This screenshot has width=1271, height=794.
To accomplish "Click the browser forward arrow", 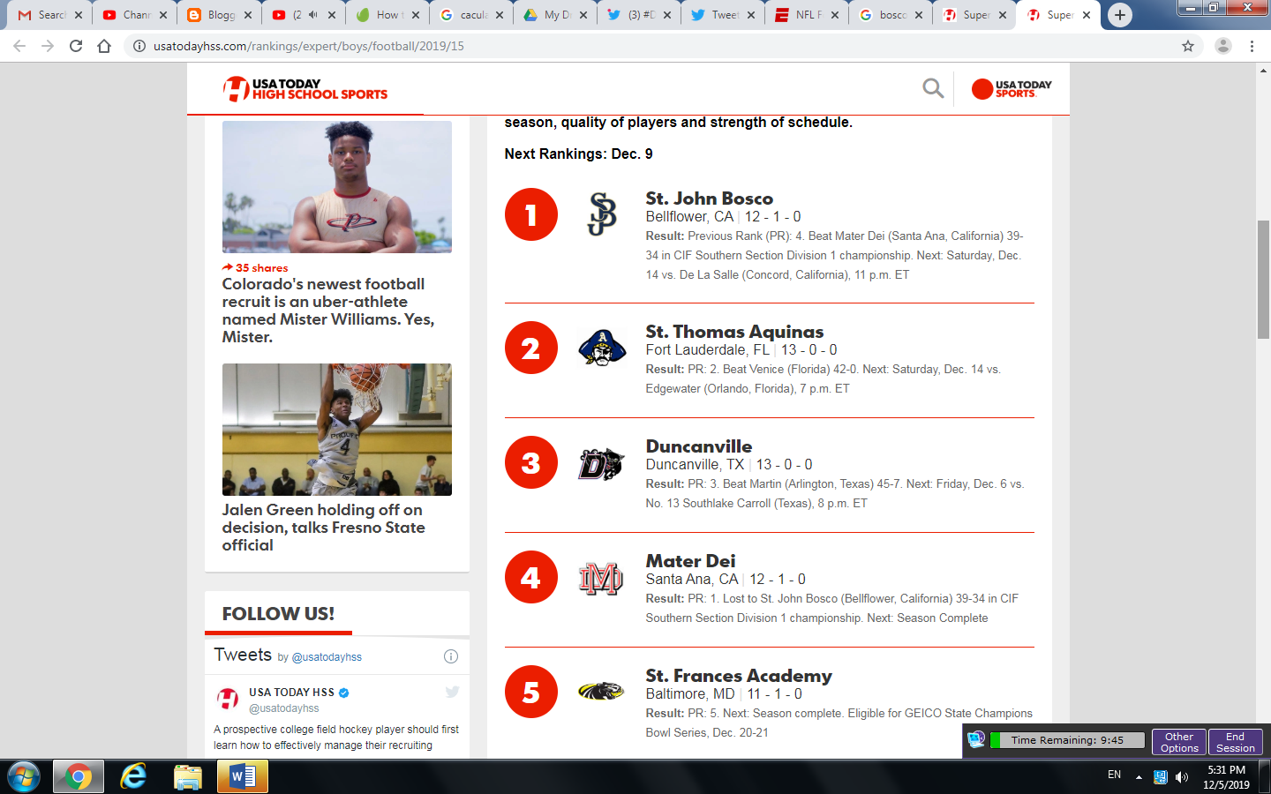I will (x=48, y=46).
